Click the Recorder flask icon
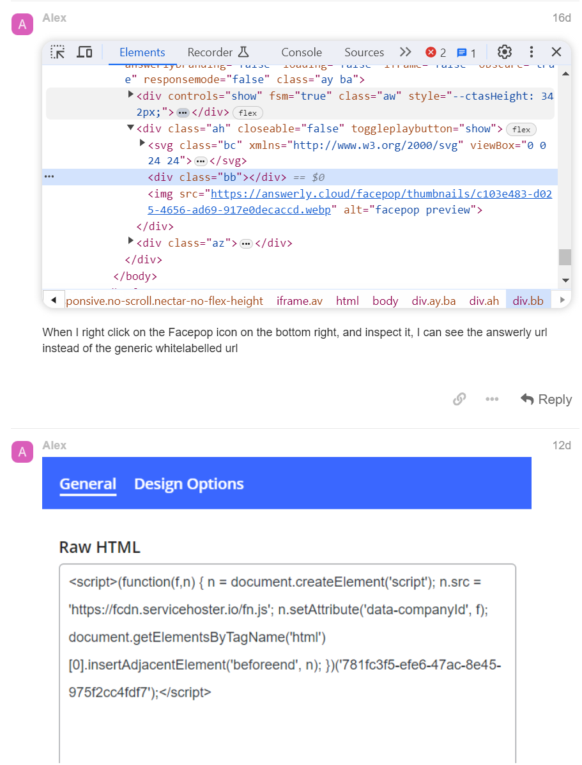 click(x=243, y=52)
